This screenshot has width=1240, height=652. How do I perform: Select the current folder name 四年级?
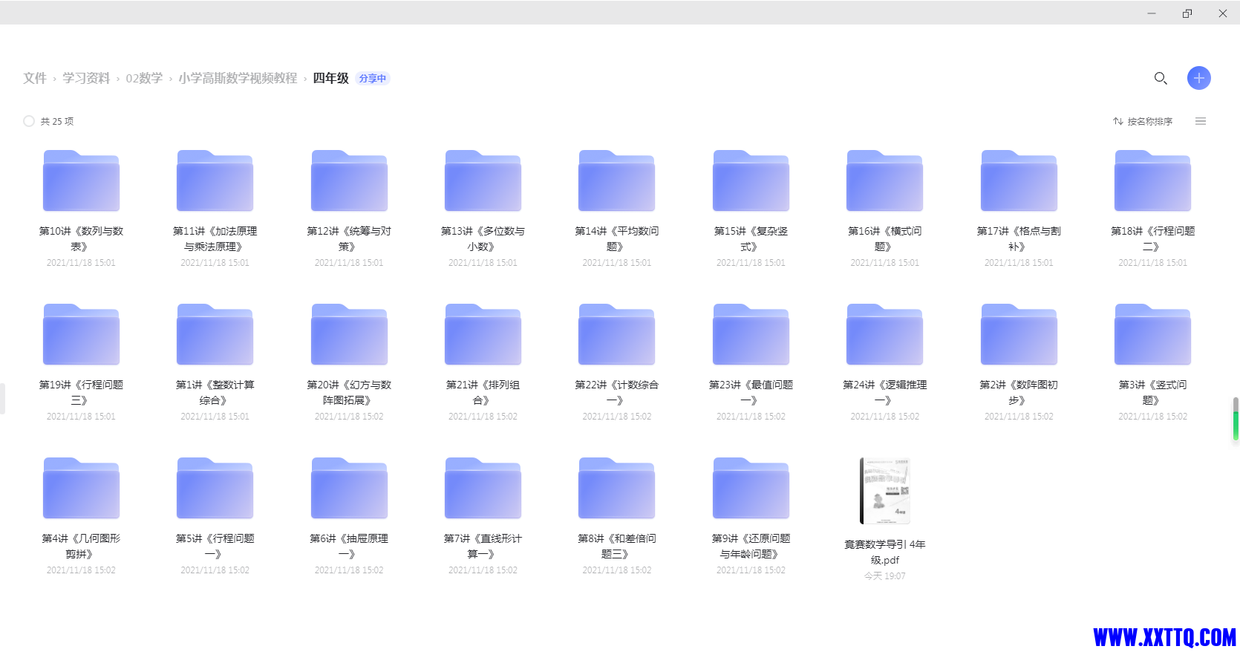coord(330,78)
